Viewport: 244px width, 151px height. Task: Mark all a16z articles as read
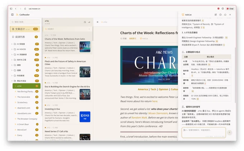[x=89, y=22]
